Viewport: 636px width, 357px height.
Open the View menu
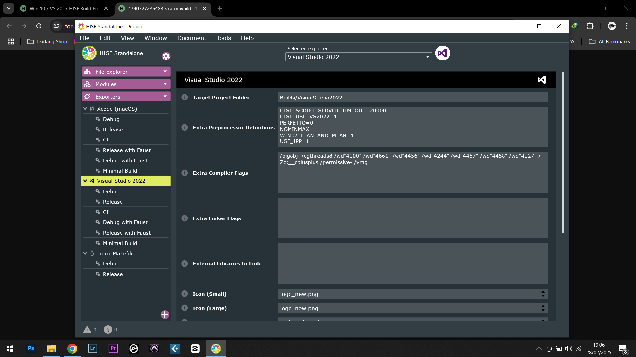128,38
